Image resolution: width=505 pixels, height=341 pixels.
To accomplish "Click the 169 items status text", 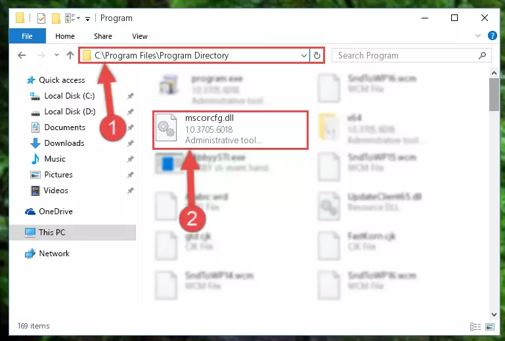I will tap(33, 326).
